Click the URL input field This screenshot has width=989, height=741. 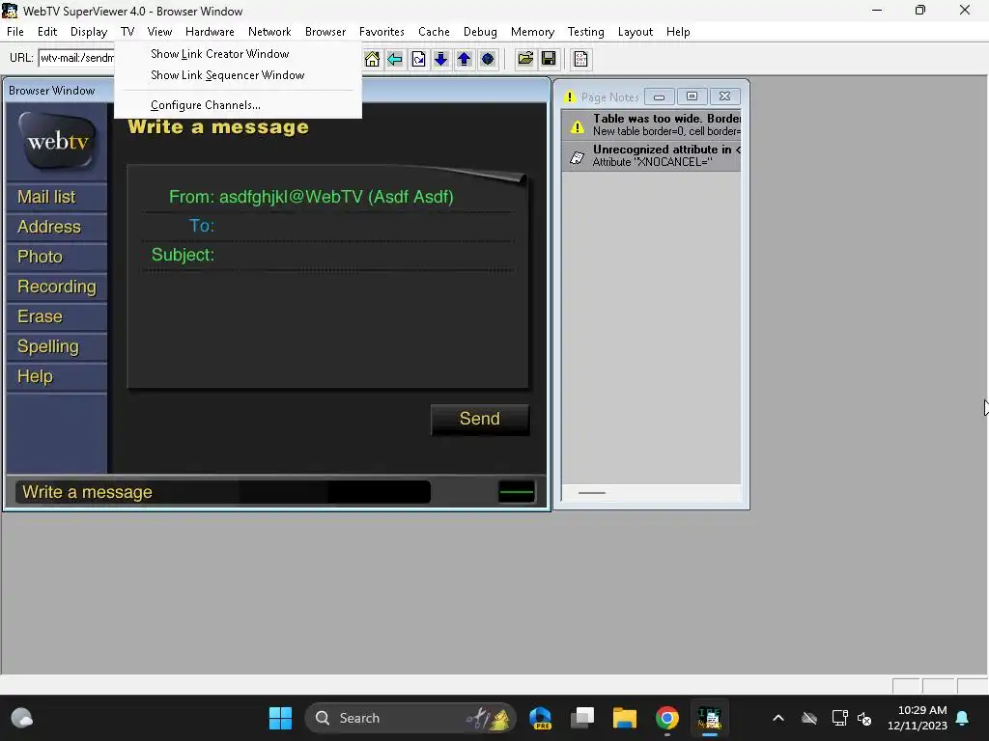(76, 58)
